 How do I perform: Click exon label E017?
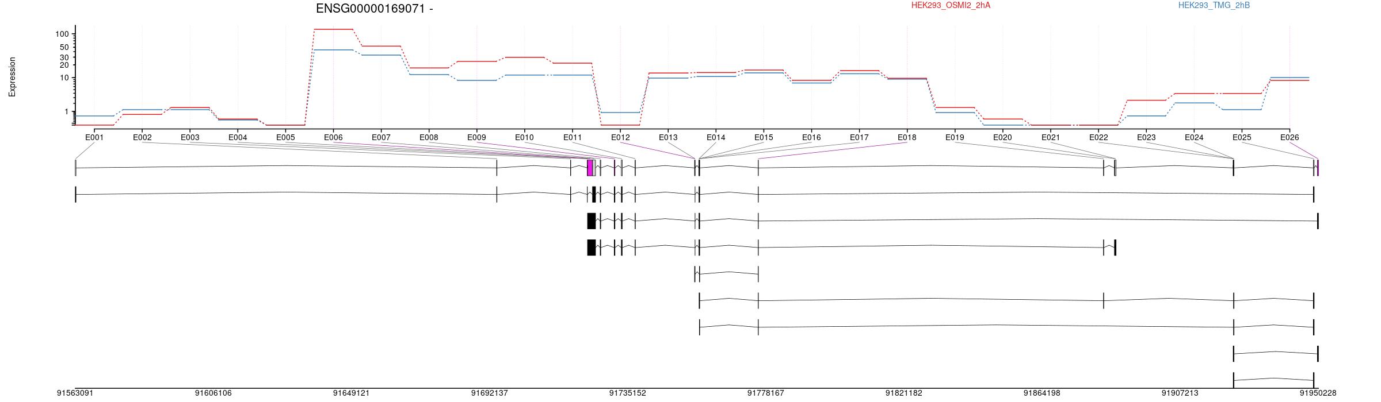click(x=859, y=137)
